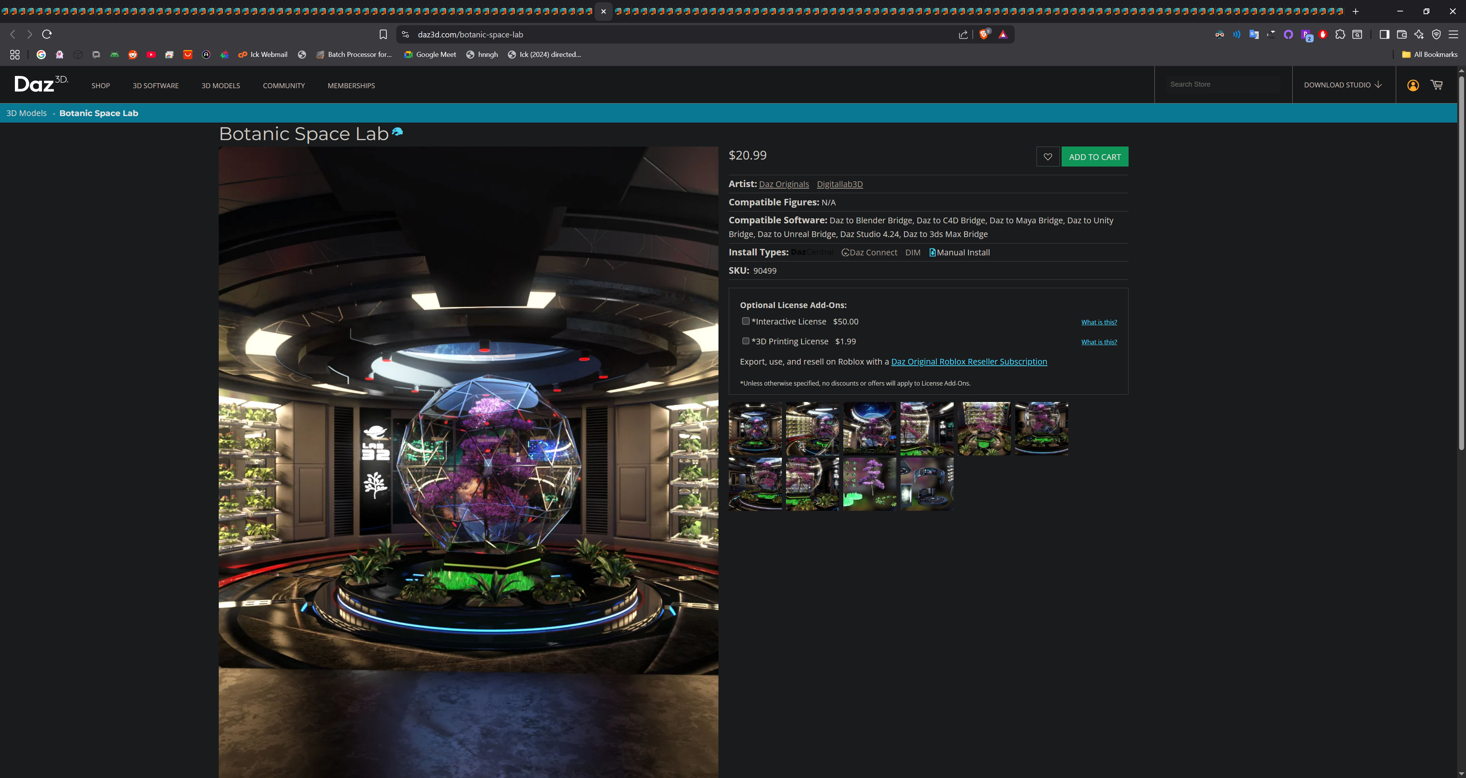The image size is (1466, 778).
Task: Click What is this? for Interactive License
Action: click(x=1099, y=322)
